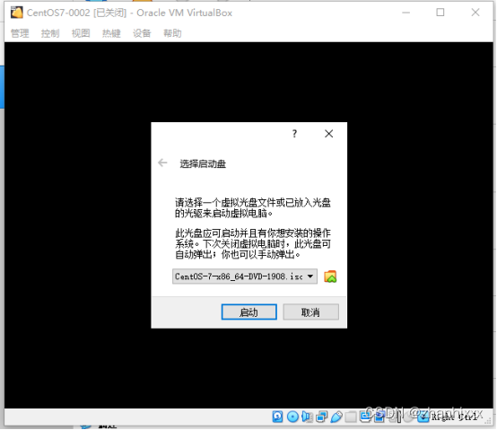This screenshot has height=430, width=497.
Task: Click the 选择启动盘 dialog heading
Action: pos(203,164)
